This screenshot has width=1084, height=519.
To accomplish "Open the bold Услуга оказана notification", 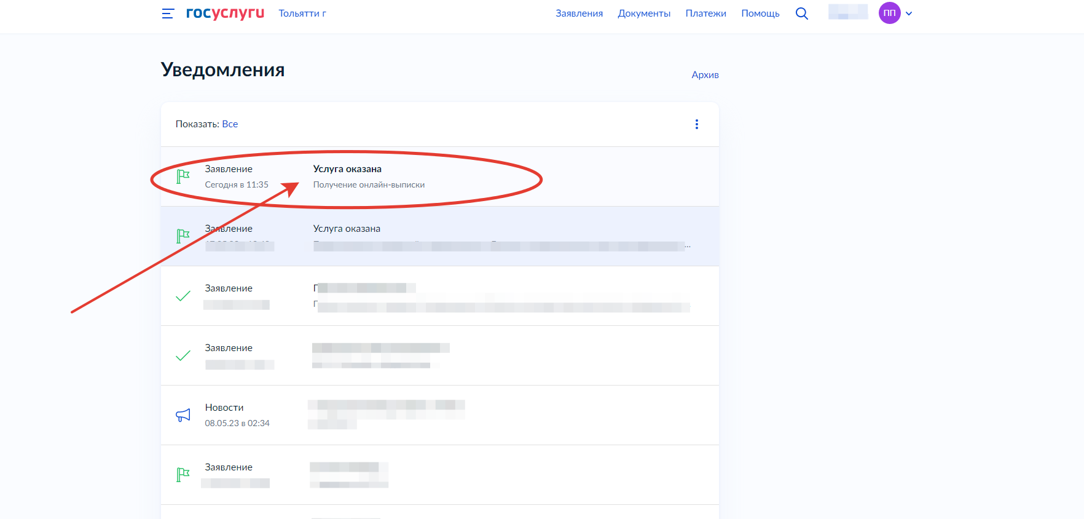I will [347, 169].
